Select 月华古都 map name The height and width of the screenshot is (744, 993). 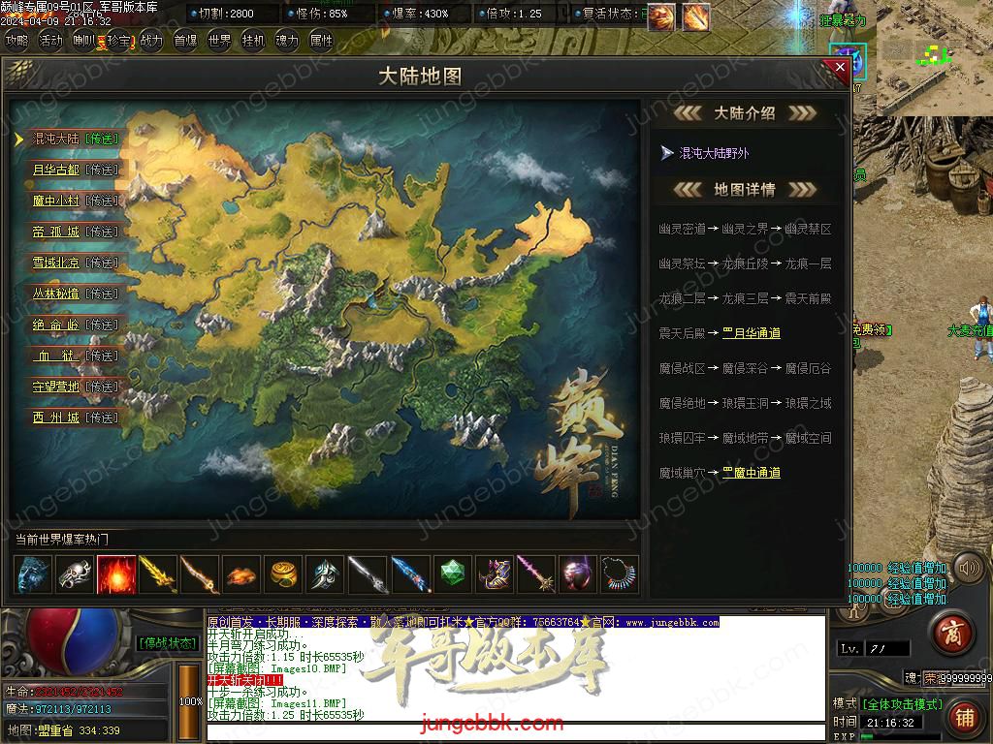coord(56,170)
